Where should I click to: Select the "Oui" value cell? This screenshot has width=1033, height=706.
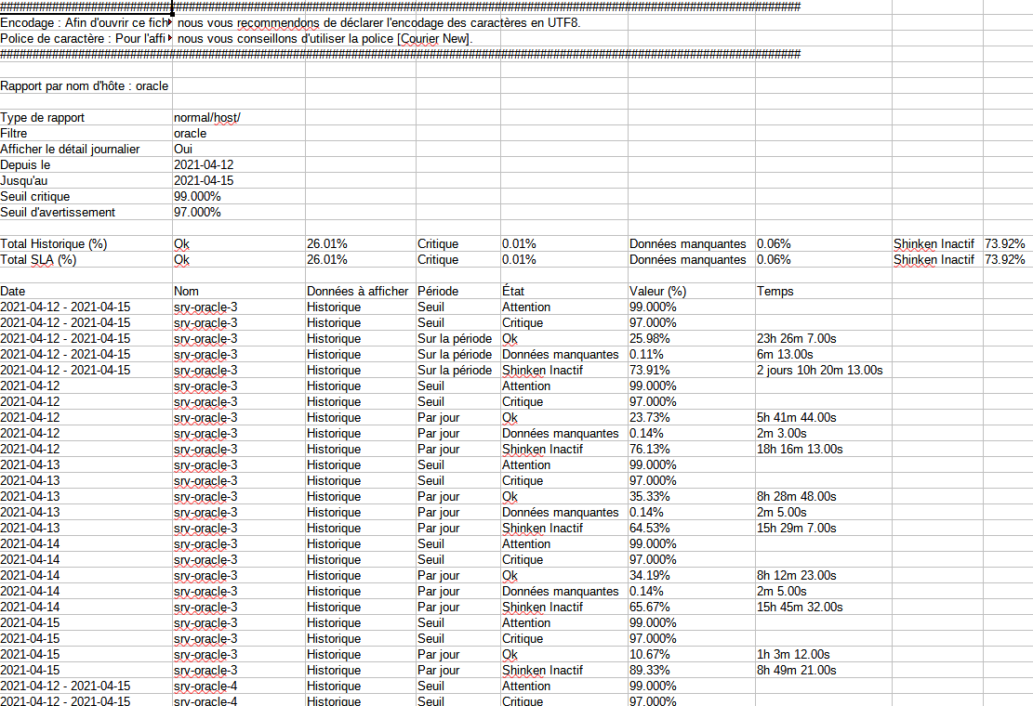pos(183,150)
